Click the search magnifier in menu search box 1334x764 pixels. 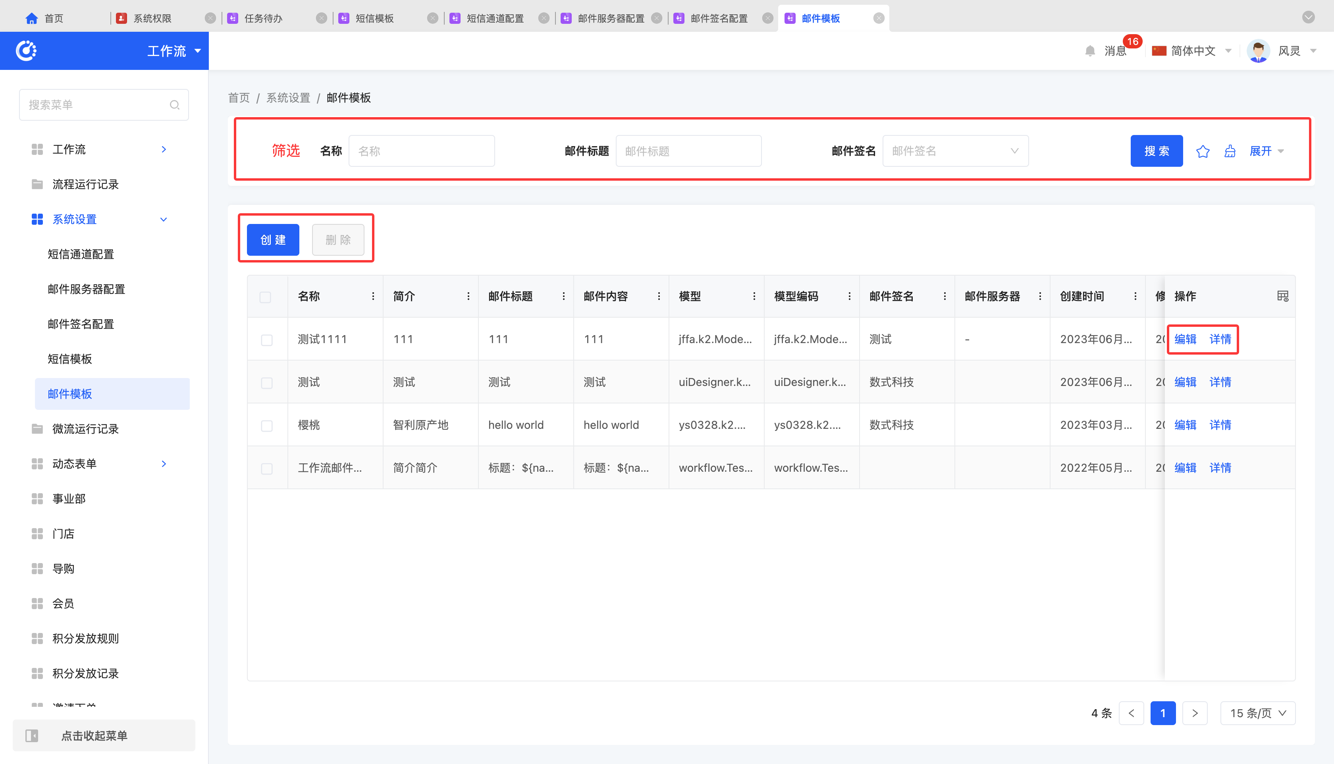tap(175, 105)
